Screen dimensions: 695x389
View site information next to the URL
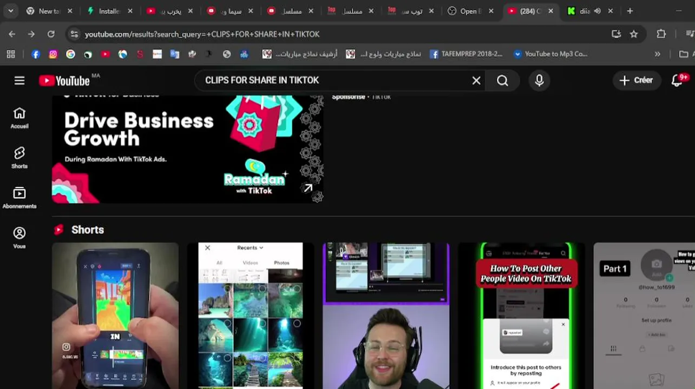coord(74,34)
